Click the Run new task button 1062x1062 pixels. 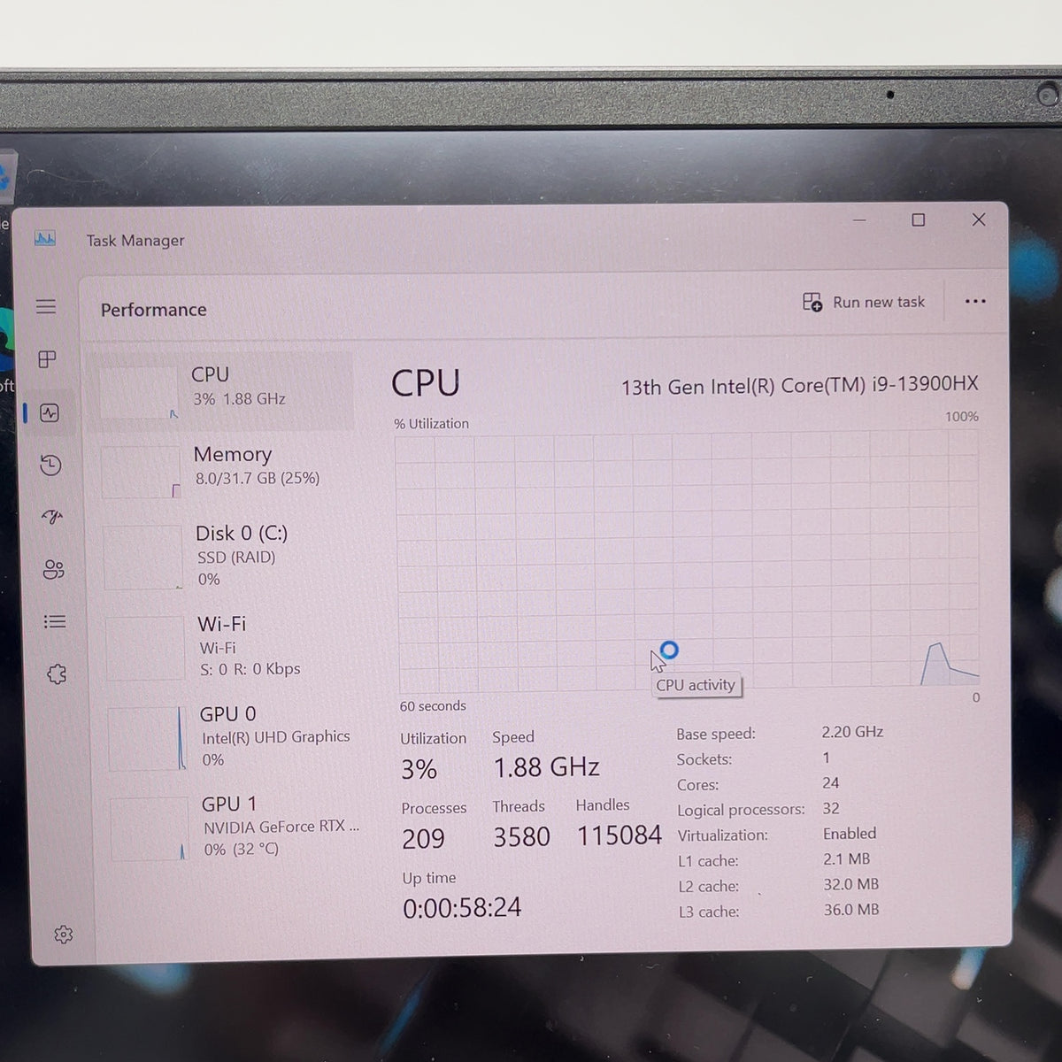tap(863, 303)
